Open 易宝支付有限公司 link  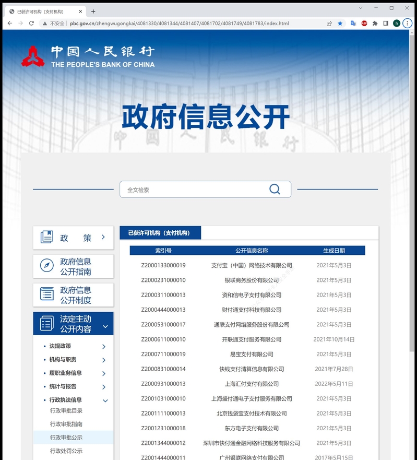(252, 354)
